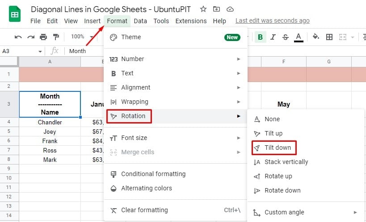Open the text color picker
The height and width of the screenshot is (222, 366).
click(x=299, y=37)
